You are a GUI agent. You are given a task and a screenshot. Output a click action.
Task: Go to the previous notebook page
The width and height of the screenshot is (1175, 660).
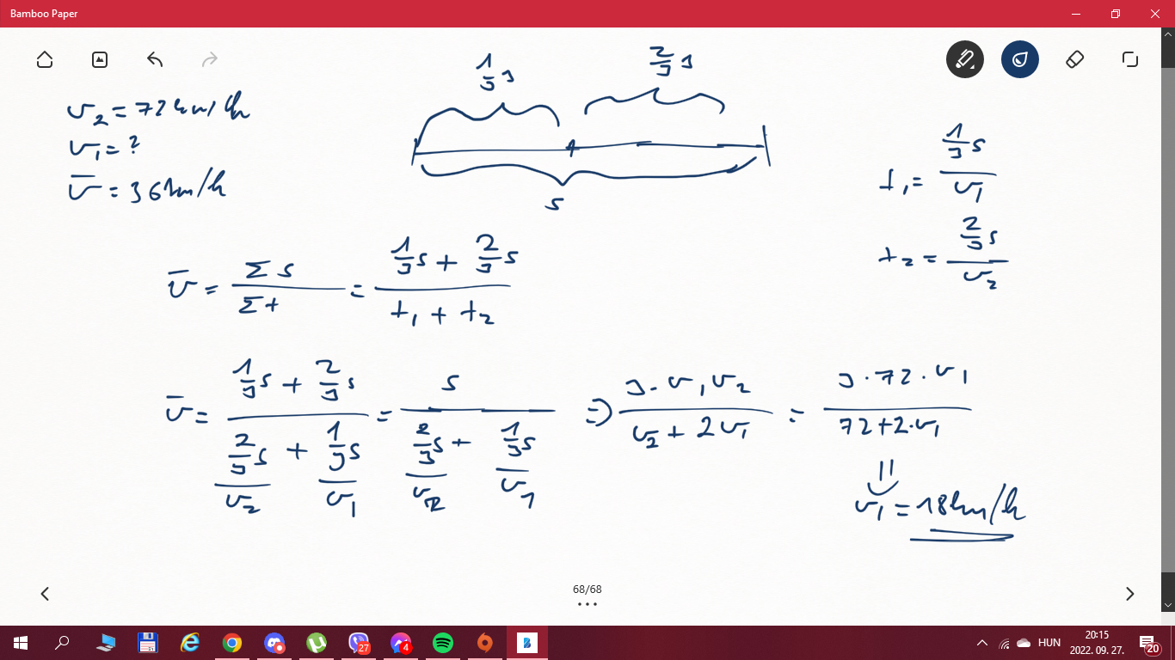(x=45, y=594)
